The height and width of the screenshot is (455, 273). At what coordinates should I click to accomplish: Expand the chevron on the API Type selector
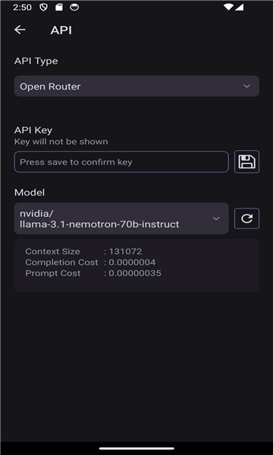[x=246, y=86]
